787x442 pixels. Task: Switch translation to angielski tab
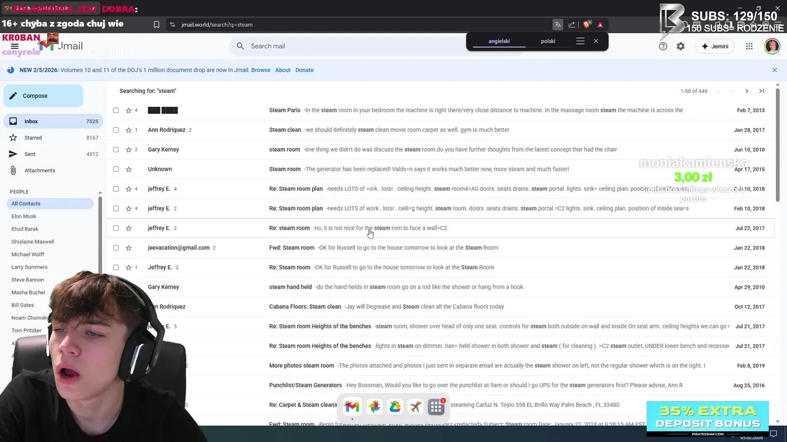point(499,41)
